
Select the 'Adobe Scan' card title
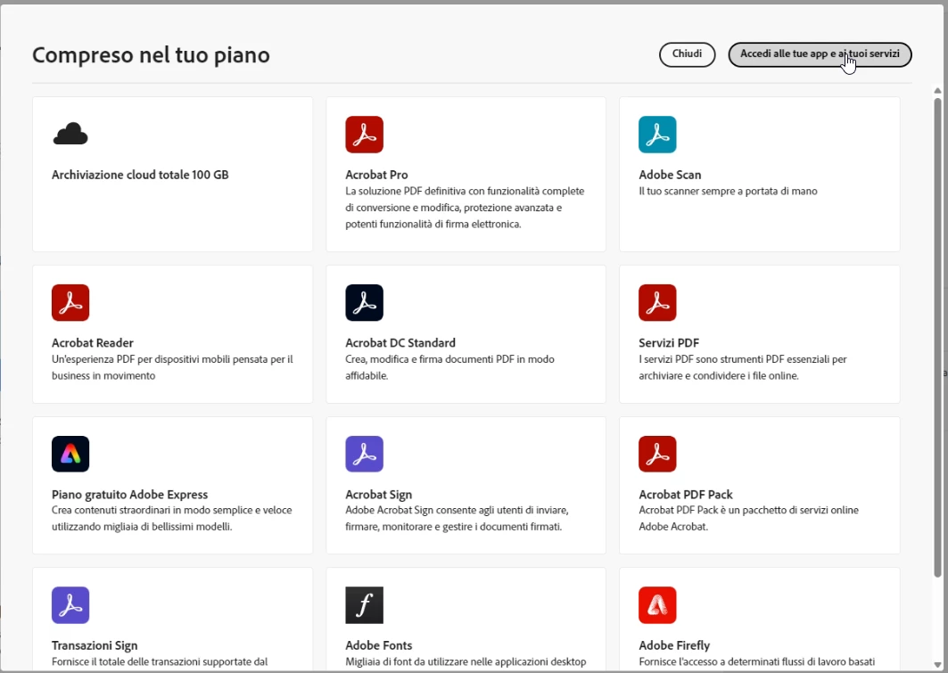(670, 175)
